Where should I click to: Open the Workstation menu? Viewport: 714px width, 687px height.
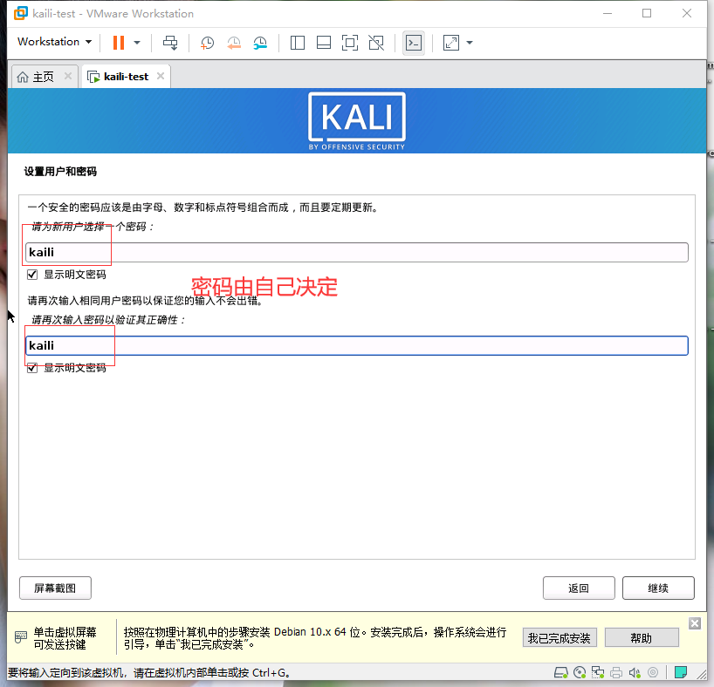tap(55, 42)
